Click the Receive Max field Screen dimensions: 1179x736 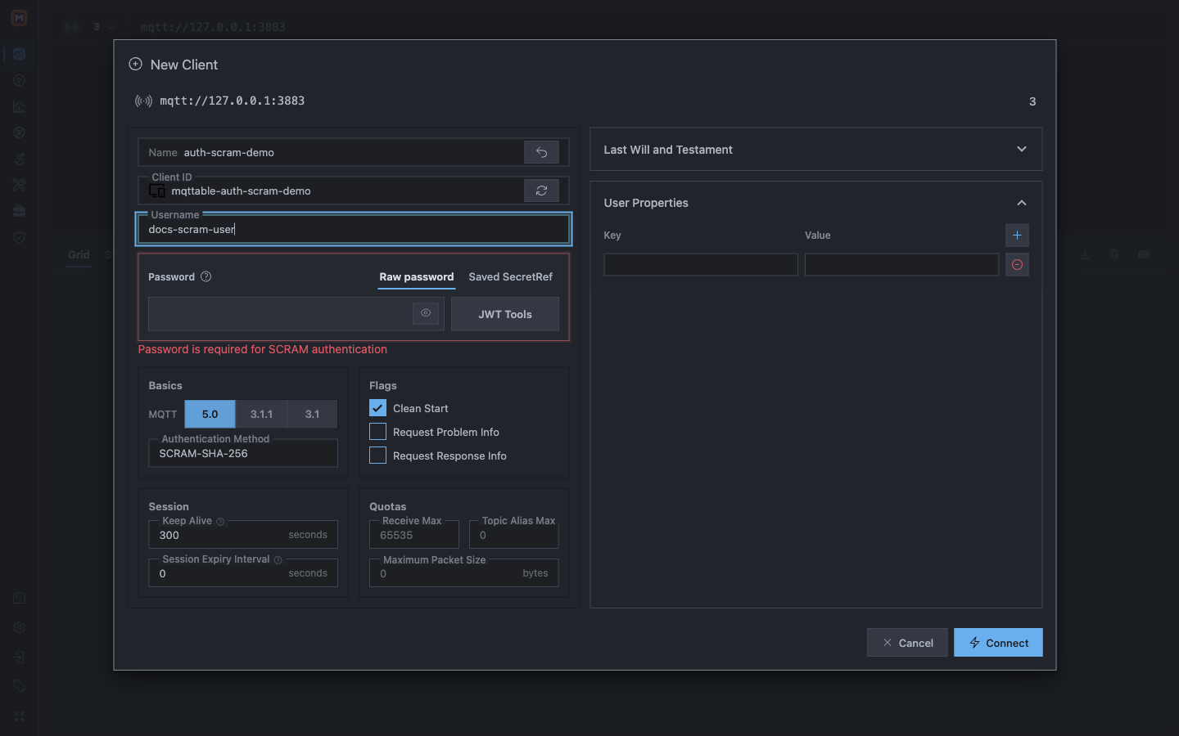(414, 535)
